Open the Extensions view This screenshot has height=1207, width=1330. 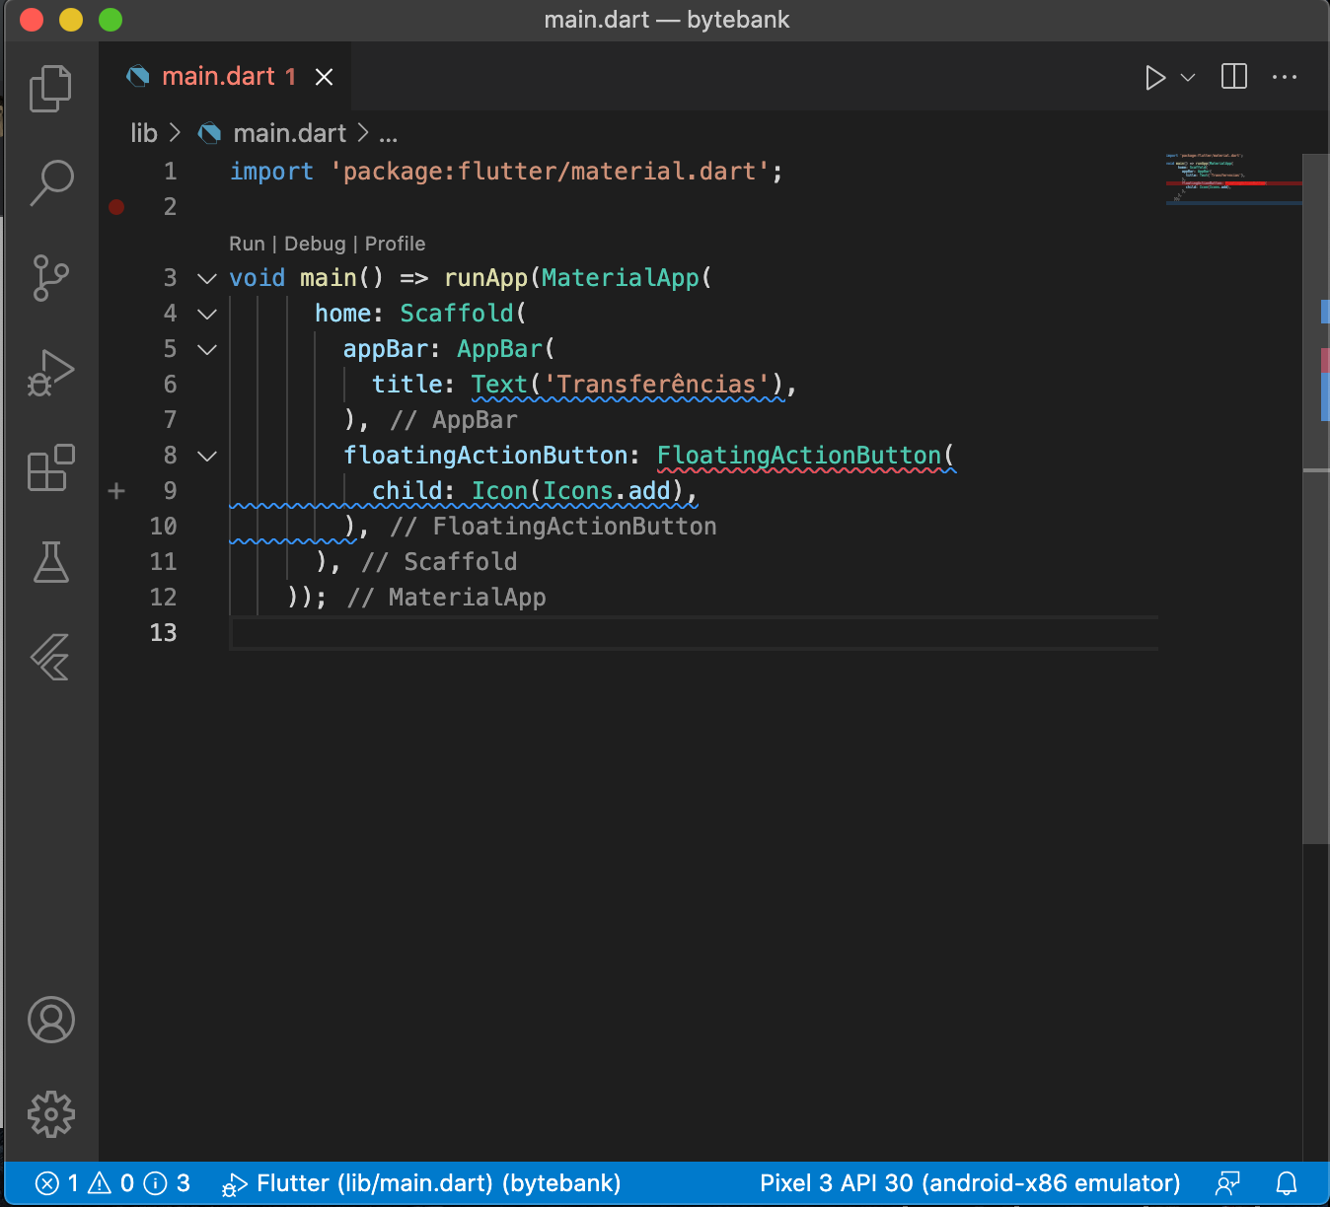[x=50, y=467]
